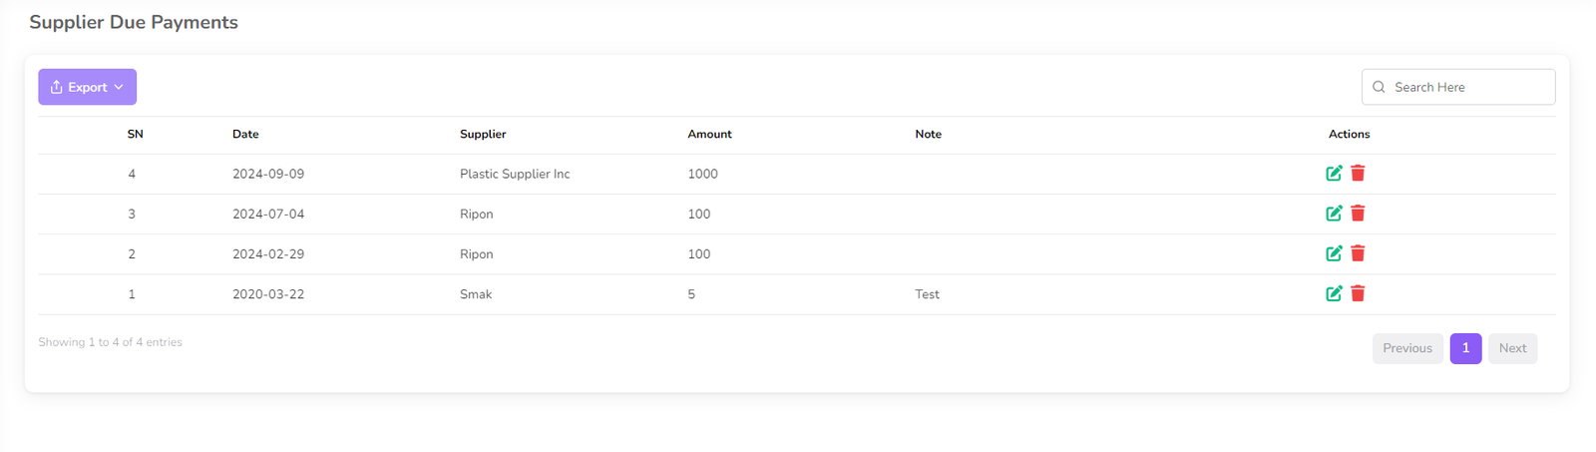Delete the Smak payment entry
Screen dimensions: 1596x452
tap(1358, 293)
